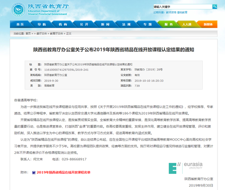Click the Word document attachment icon
This screenshot has width=225, height=190.
click(34, 173)
